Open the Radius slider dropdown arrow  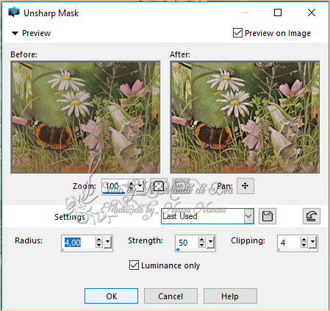pos(107,242)
